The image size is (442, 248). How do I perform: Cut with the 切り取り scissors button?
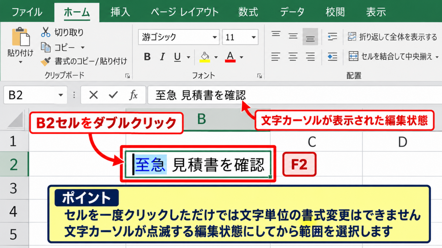tap(62, 32)
